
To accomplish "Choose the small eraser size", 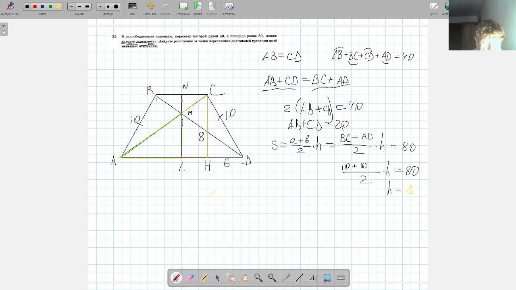I will (100, 6).
